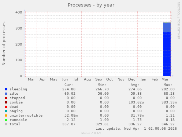Screen dimensions: 182x137
Task: Click sleeping average value 274.66
Action: coord(135,89)
